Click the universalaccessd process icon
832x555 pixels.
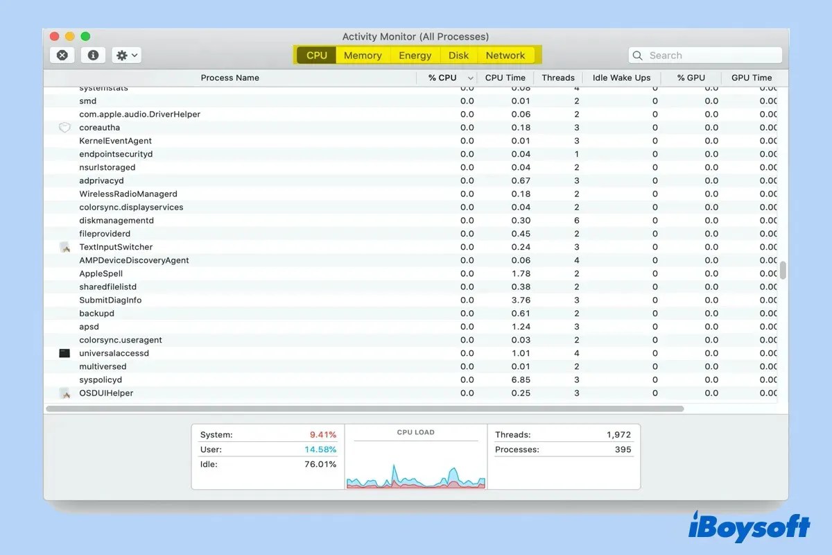click(x=64, y=353)
